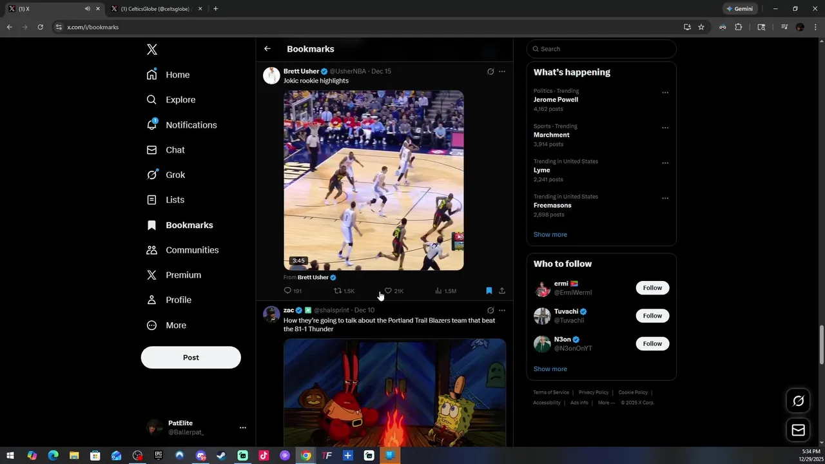
Task: Repost the Jokic rookie highlights post
Action: 344,291
